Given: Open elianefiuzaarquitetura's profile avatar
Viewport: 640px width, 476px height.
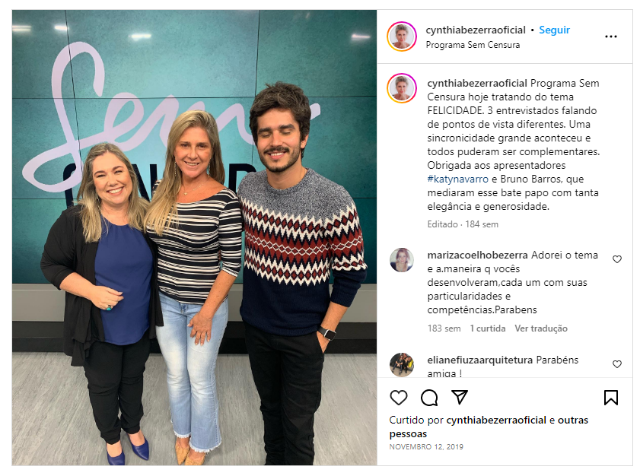Looking at the screenshot, I should (402, 364).
